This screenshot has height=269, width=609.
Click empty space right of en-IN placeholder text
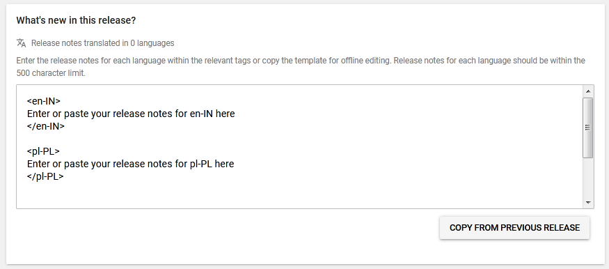tap(408, 114)
